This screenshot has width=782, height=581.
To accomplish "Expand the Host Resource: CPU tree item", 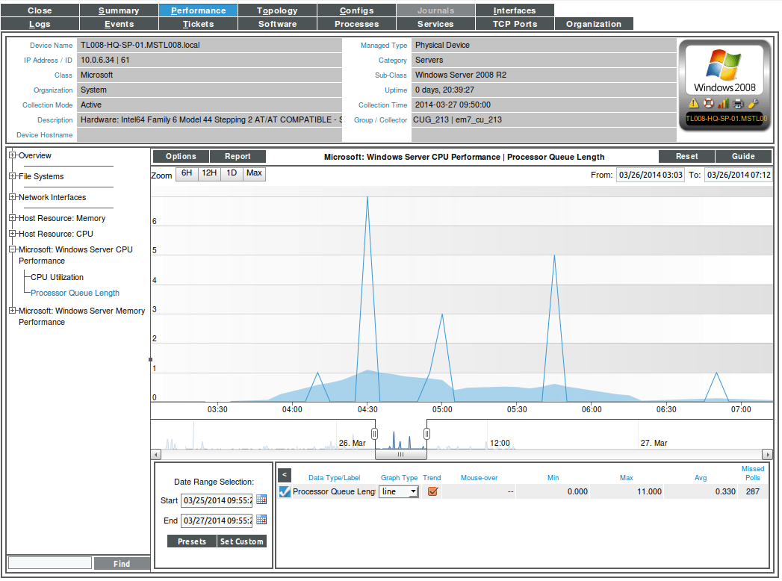I will pyautogui.click(x=11, y=233).
